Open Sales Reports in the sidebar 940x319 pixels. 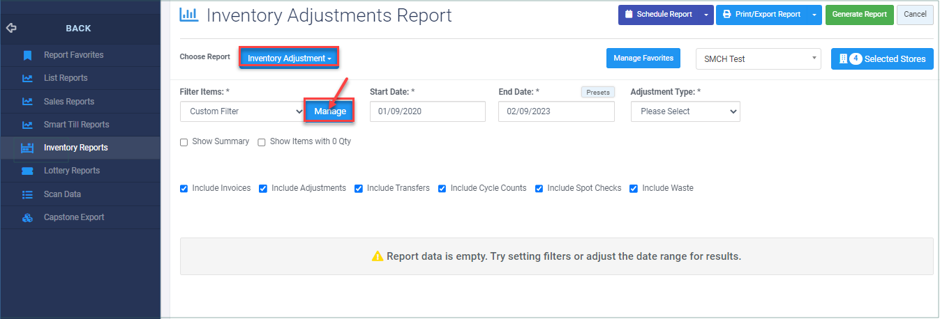click(x=68, y=102)
